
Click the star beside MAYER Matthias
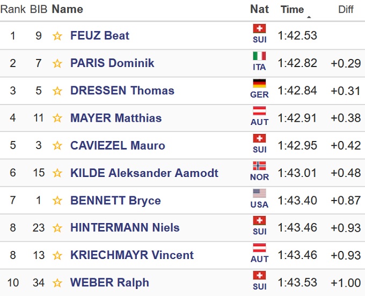(57, 118)
